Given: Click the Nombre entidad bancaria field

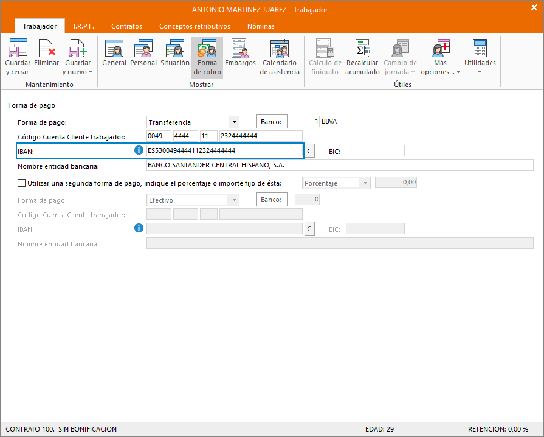Looking at the screenshot, I should (x=340, y=166).
